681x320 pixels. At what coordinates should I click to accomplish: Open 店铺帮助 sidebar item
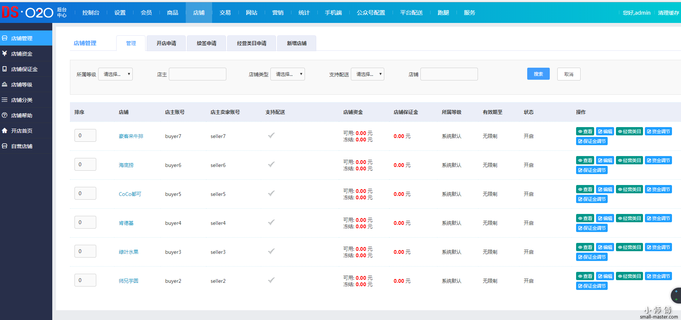(x=26, y=115)
